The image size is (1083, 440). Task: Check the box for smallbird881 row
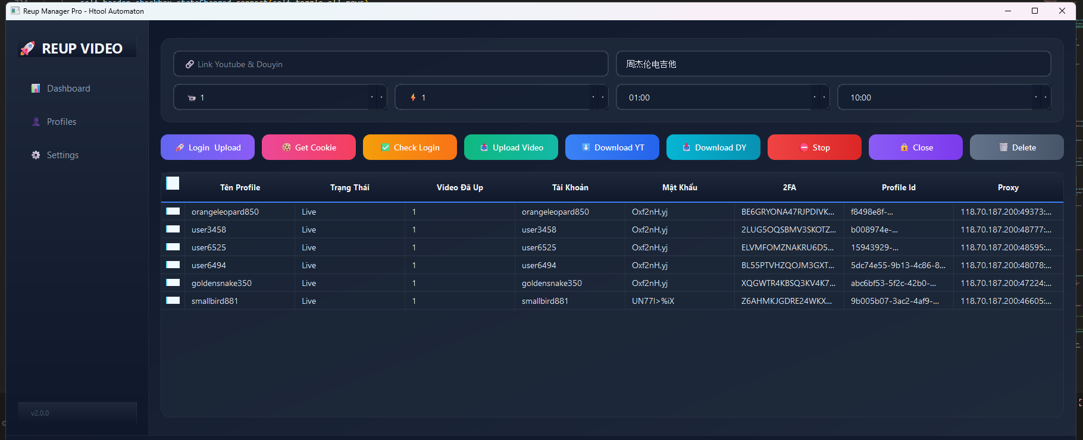173,300
